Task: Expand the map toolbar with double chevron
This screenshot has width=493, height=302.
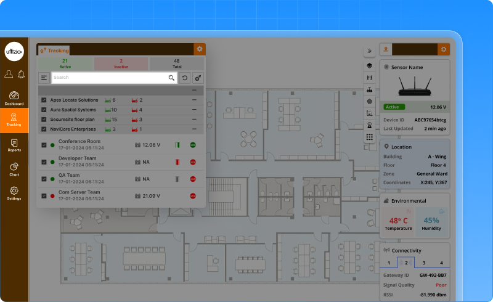Action: (370, 51)
